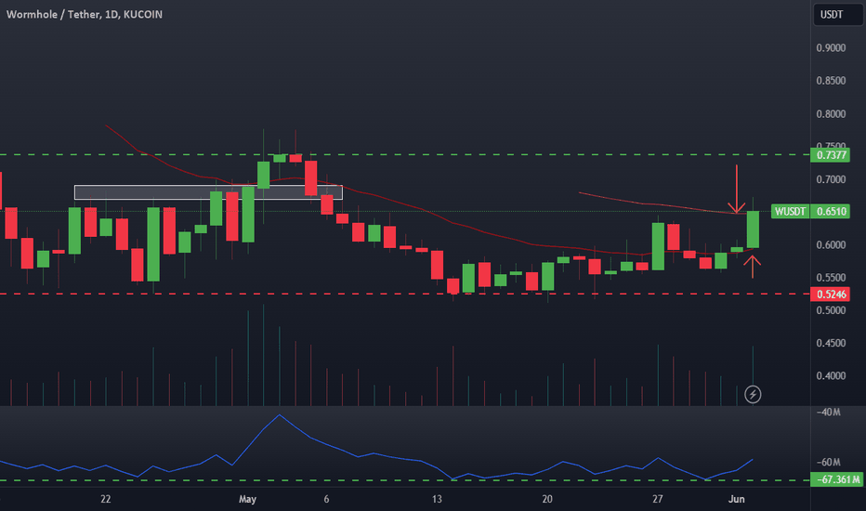
Task: Open the USDT currency selector
Action: point(838,14)
